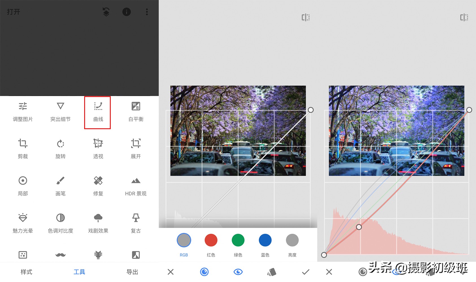476x282 pixels.
Task: Toggle the channel picker in the middle panel
Action: coord(204,272)
